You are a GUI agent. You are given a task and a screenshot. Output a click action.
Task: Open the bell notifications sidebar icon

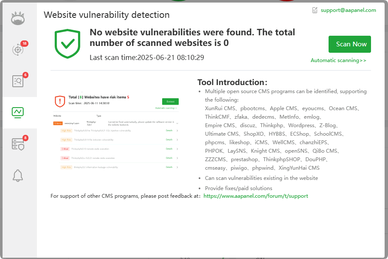tap(18, 175)
